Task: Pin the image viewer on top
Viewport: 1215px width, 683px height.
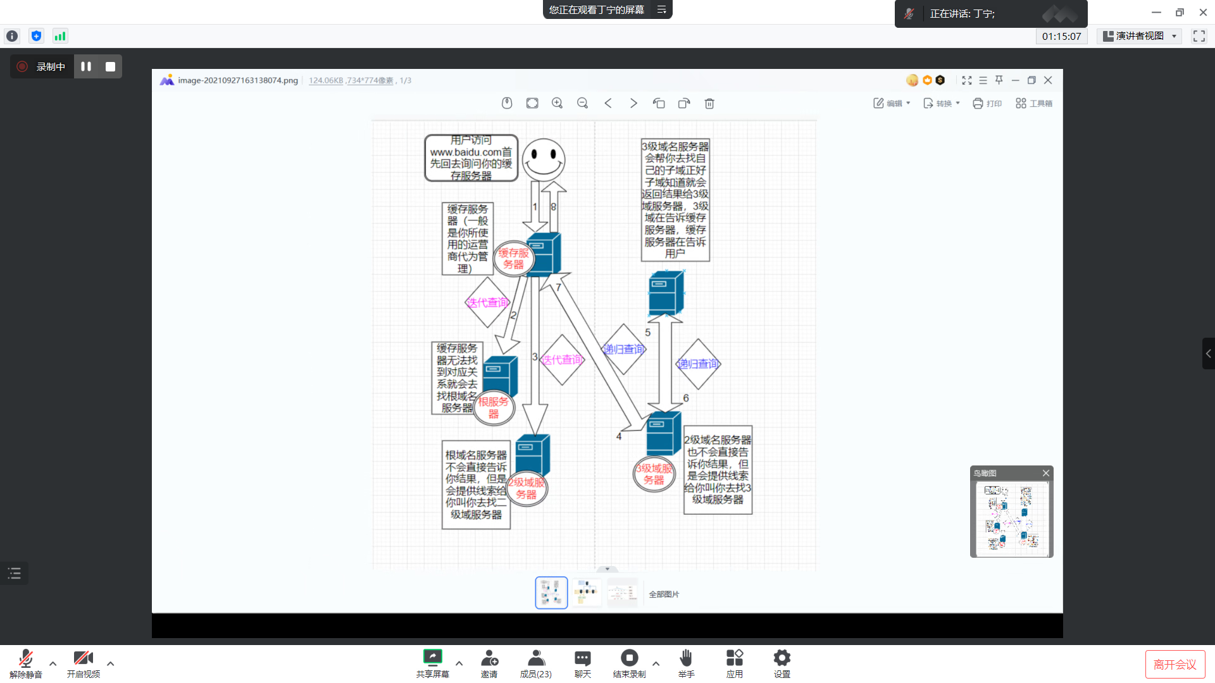Action: [x=999, y=80]
